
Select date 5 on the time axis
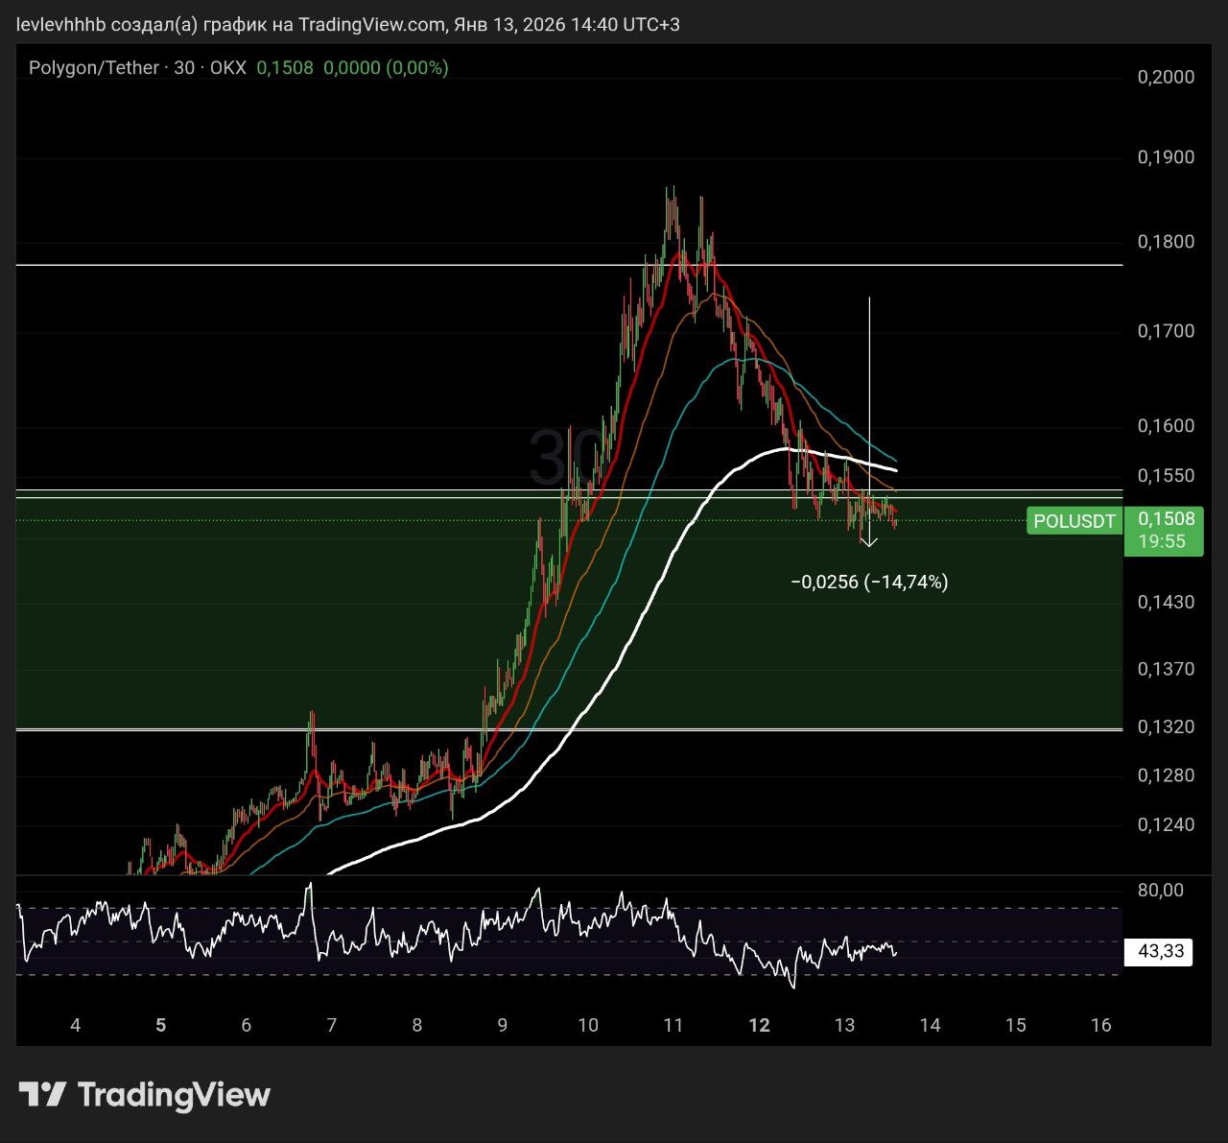coord(160,1025)
